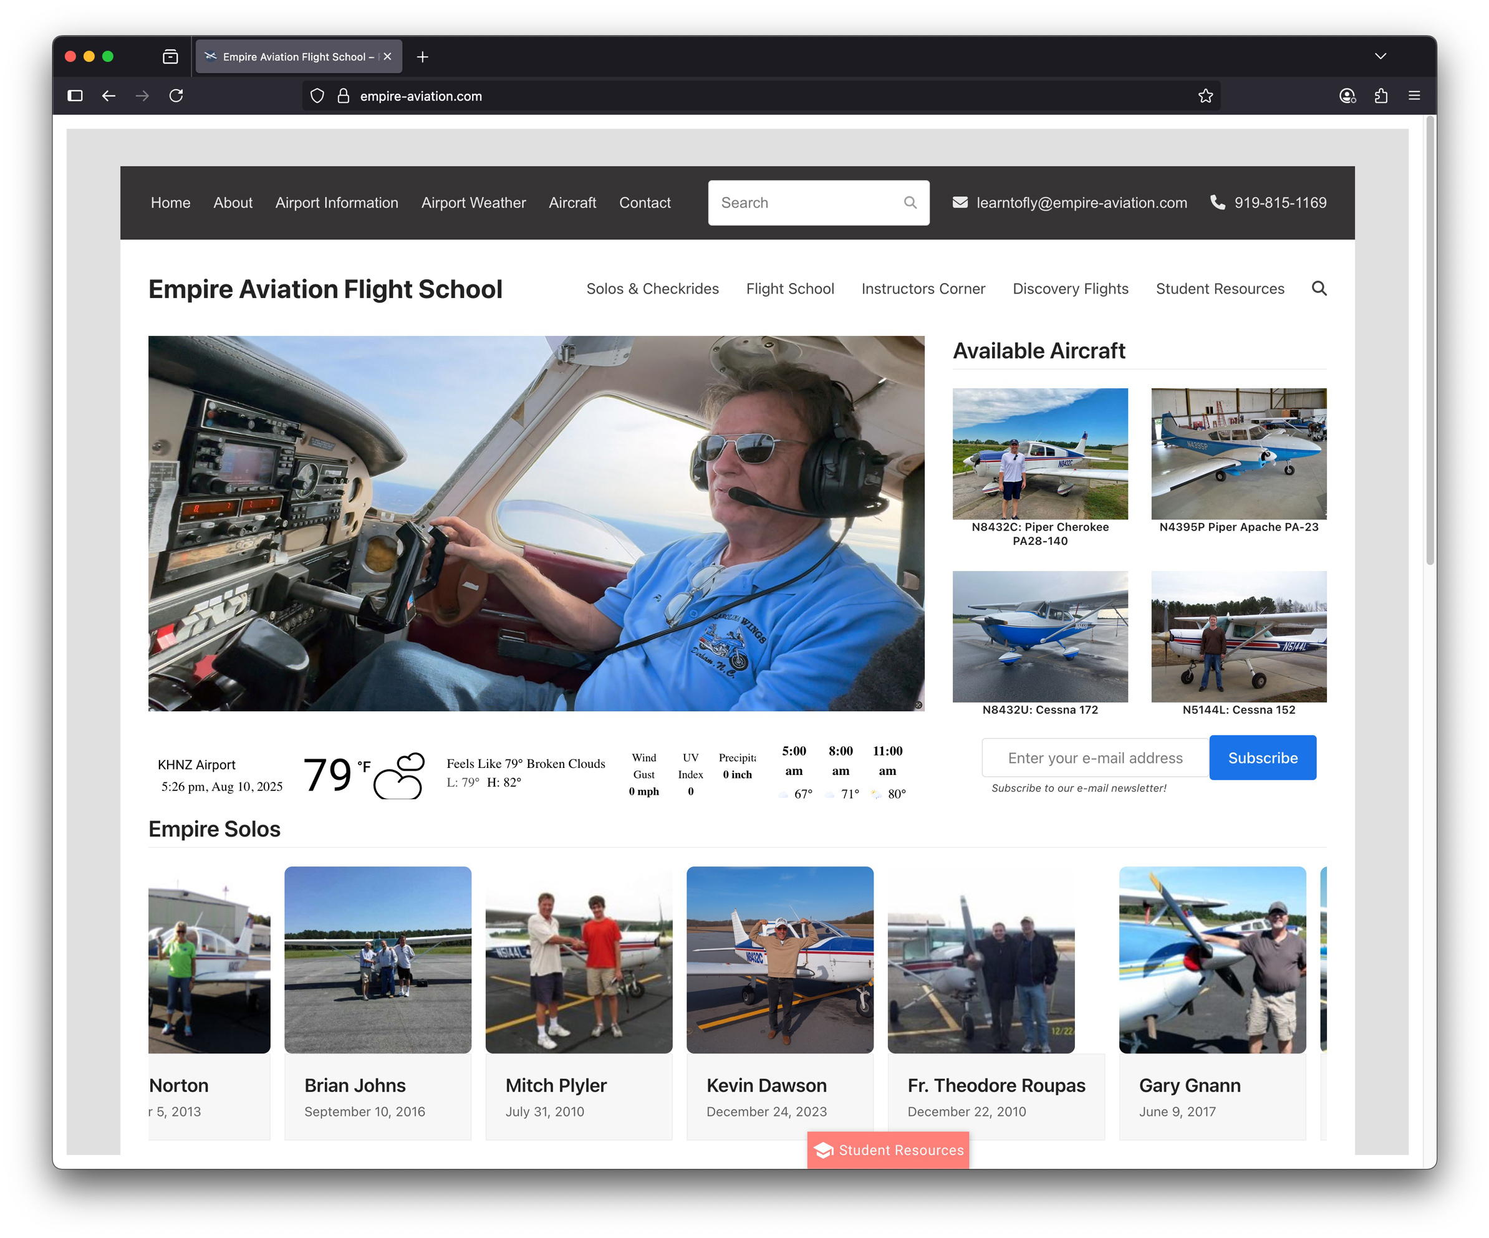Open Discovery Flights navigation link
This screenshot has width=1489, height=1238.
click(1070, 289)
